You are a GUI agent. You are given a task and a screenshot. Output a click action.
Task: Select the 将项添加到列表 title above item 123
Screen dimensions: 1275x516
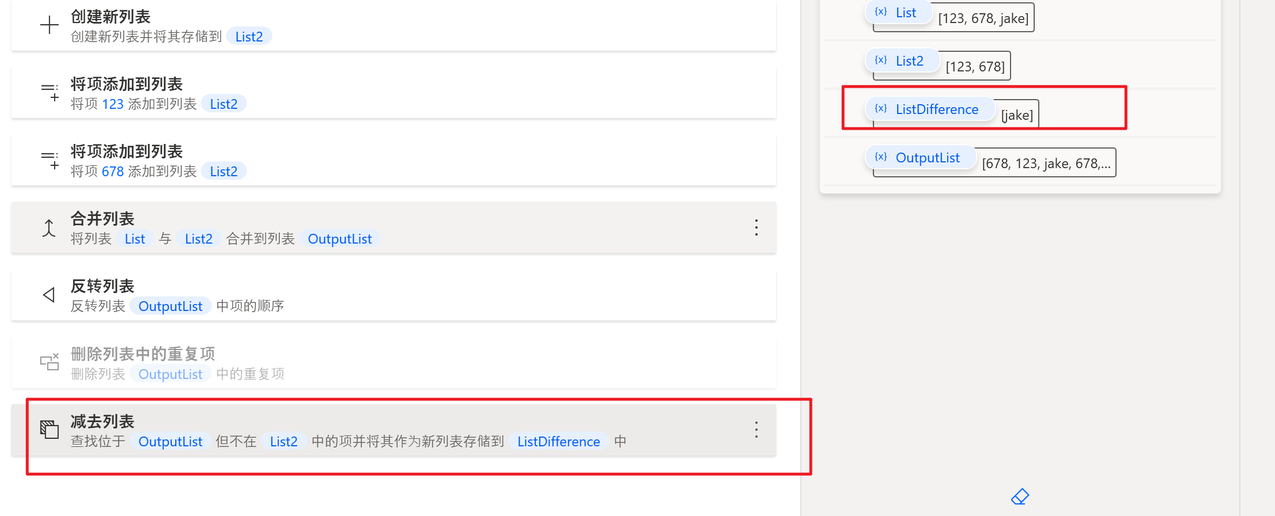[127, 84]
